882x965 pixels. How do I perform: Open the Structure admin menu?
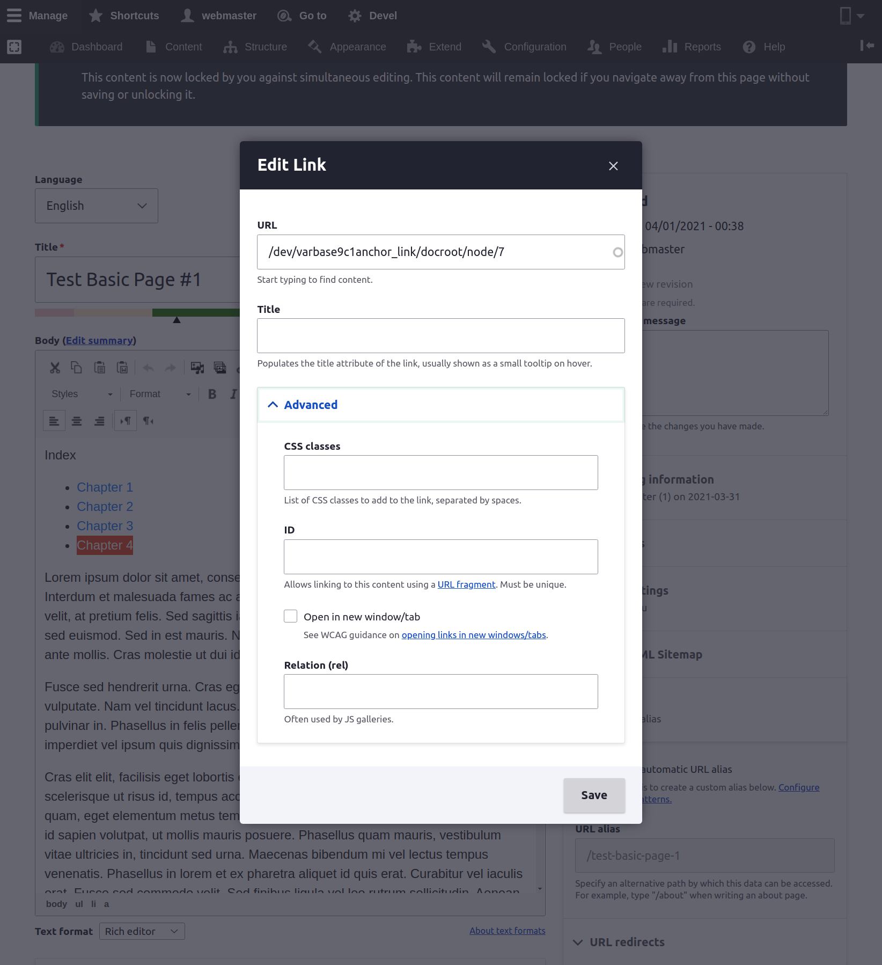[255, 47]
